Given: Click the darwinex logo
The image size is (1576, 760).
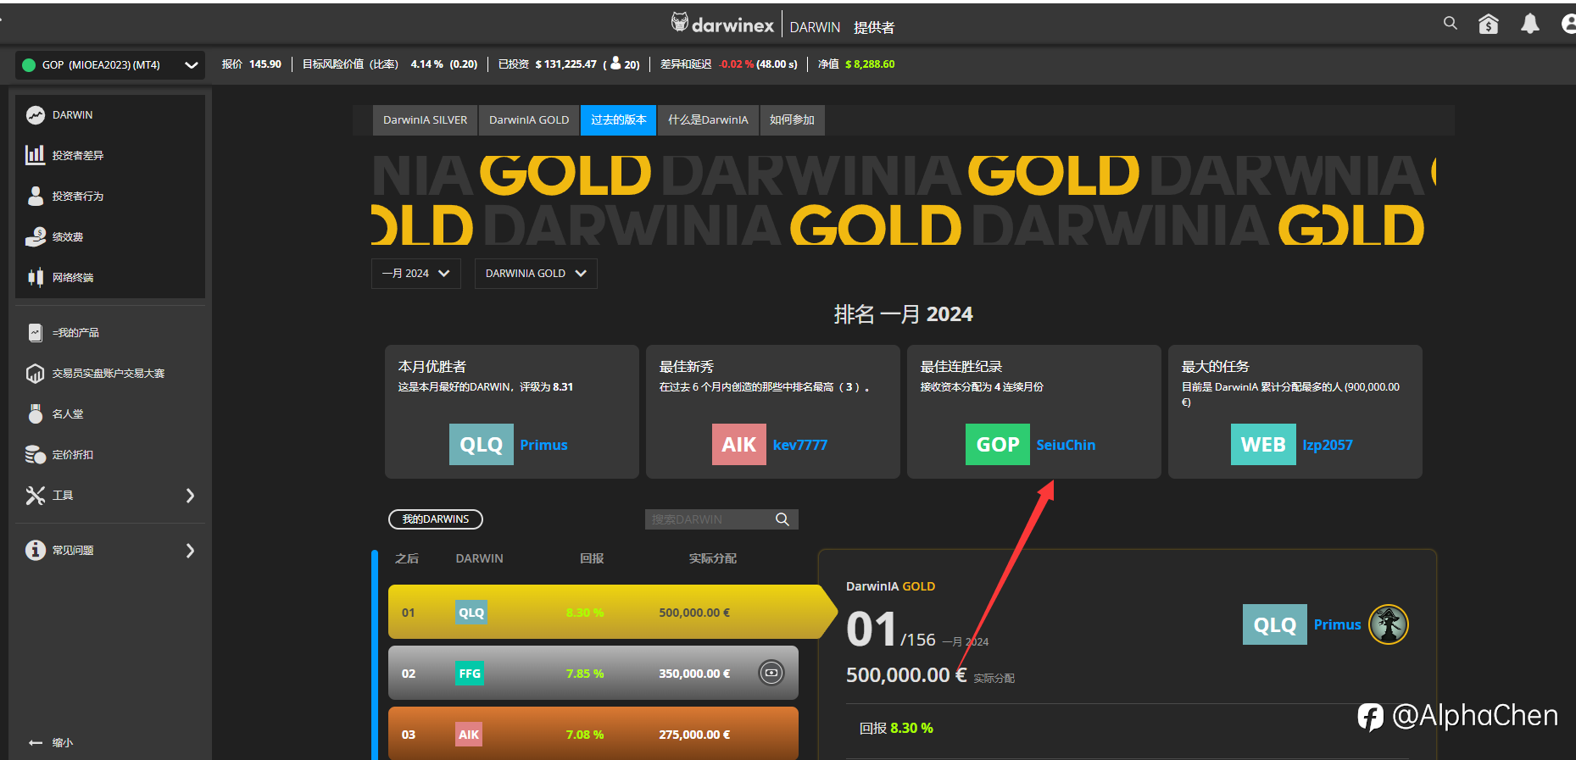Looking at the screenshot, I should coord(722,24).
